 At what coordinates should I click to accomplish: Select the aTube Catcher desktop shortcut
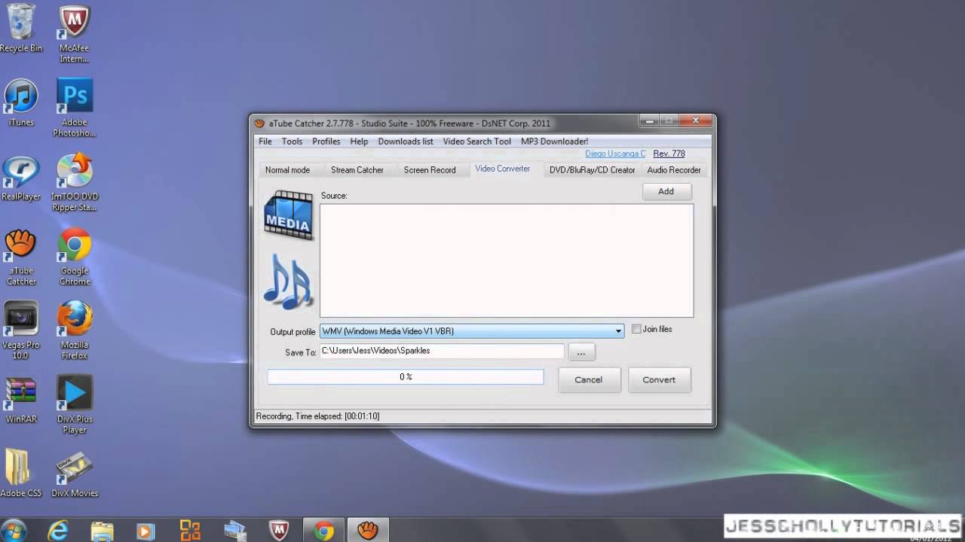click(21, 257)
